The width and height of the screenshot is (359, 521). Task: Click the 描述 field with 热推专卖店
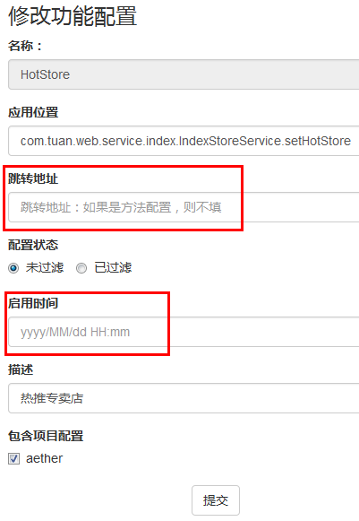coord(184,398)
